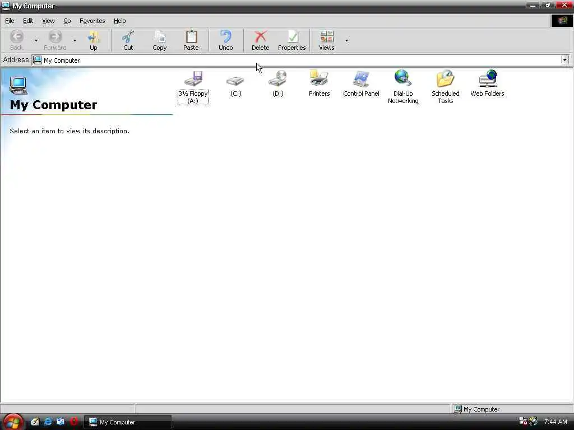Click the Undo toolbar icon
Image resolution: width=574 pixels, height=430 pixels.
pos(225,37)
